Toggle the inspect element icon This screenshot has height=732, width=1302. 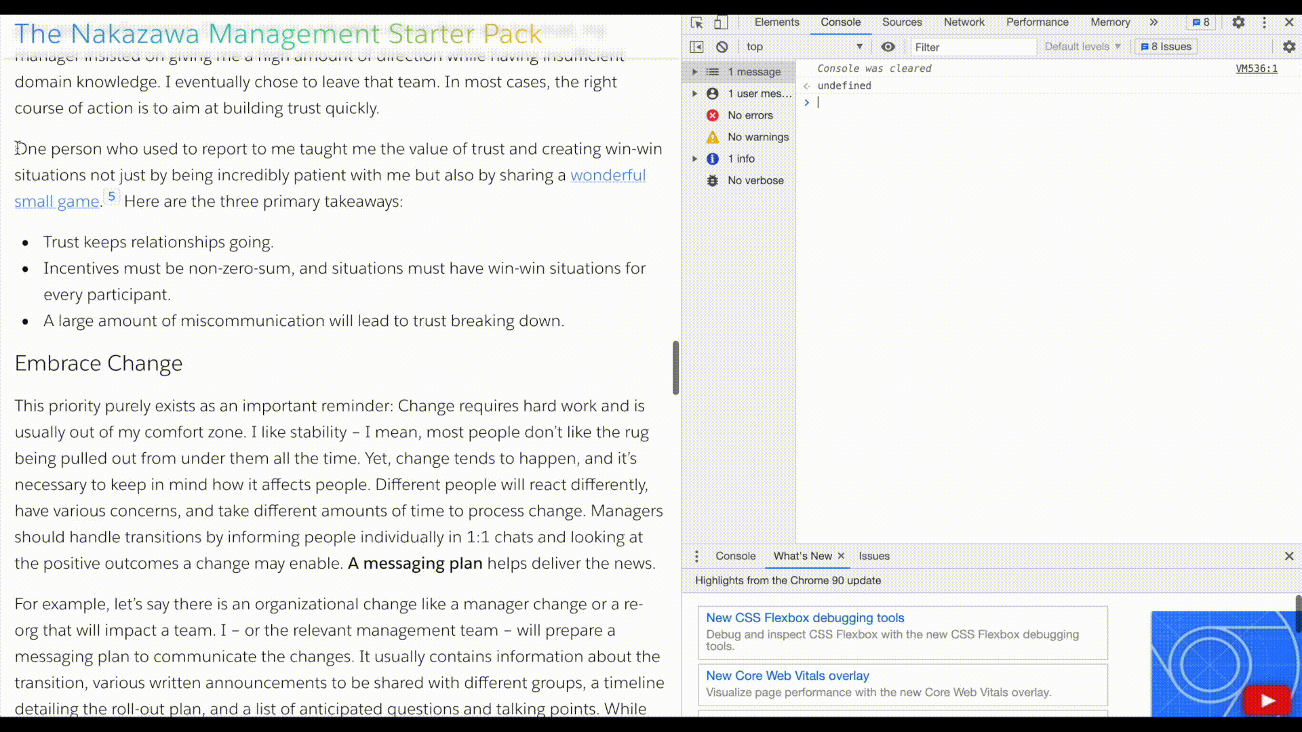(x=698, y=22)
